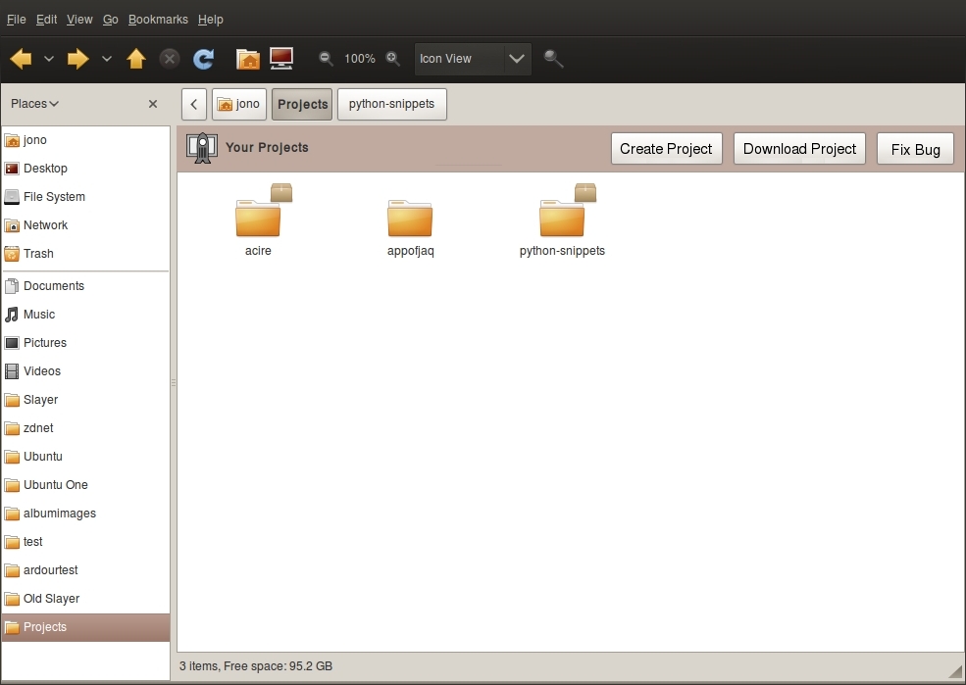The height and width of the screenshot is (685, 966).
Task: Open the Home folder toolbar icon
Action: click(248, 59)
